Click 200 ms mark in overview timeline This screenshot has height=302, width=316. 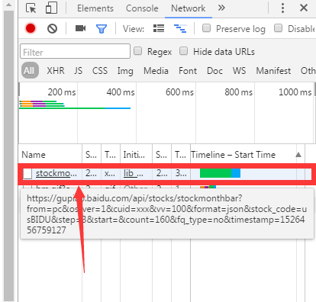coord(62,92)
